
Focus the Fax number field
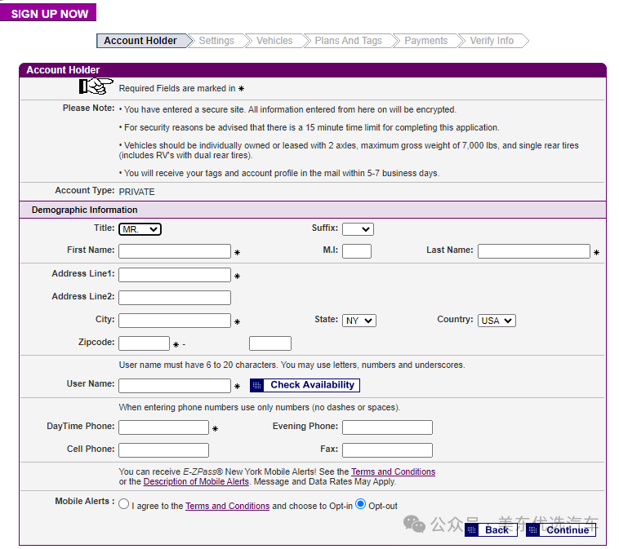387,450
